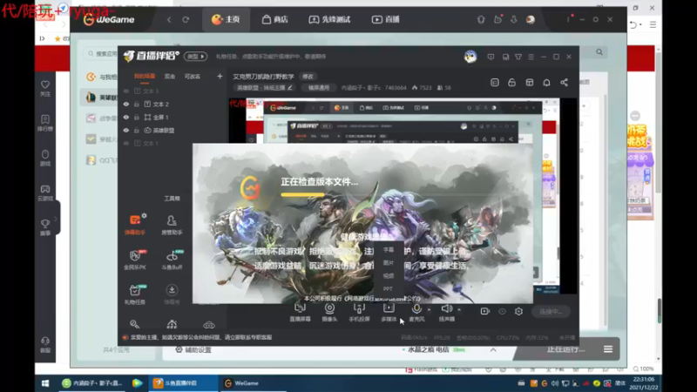This screenshot has width=697, height=392.
Task: Open the 礼物任务 tool
Action: point(135,294)
